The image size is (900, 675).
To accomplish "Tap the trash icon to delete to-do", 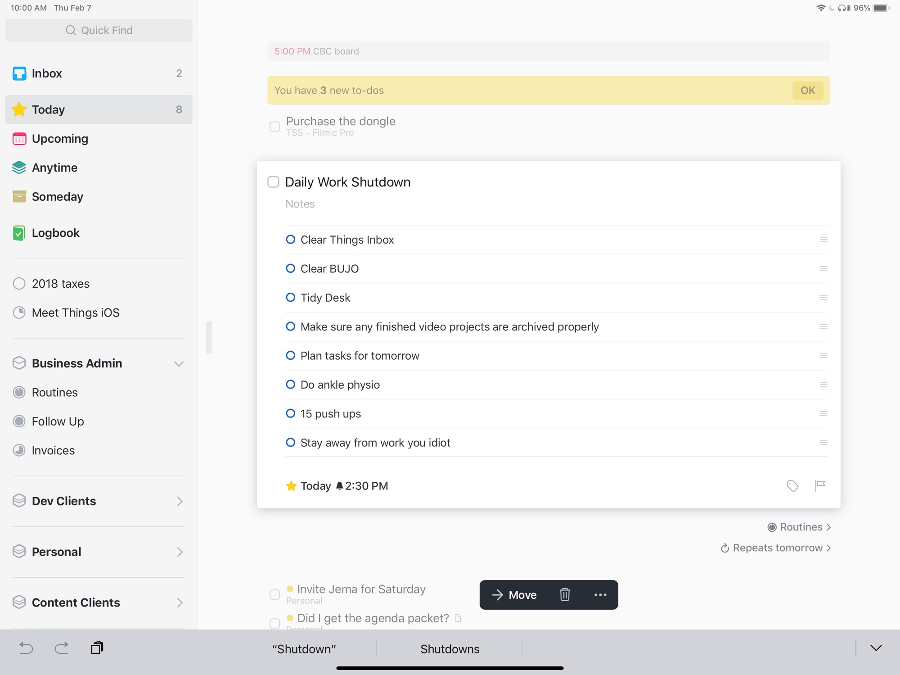I will 565,595.
